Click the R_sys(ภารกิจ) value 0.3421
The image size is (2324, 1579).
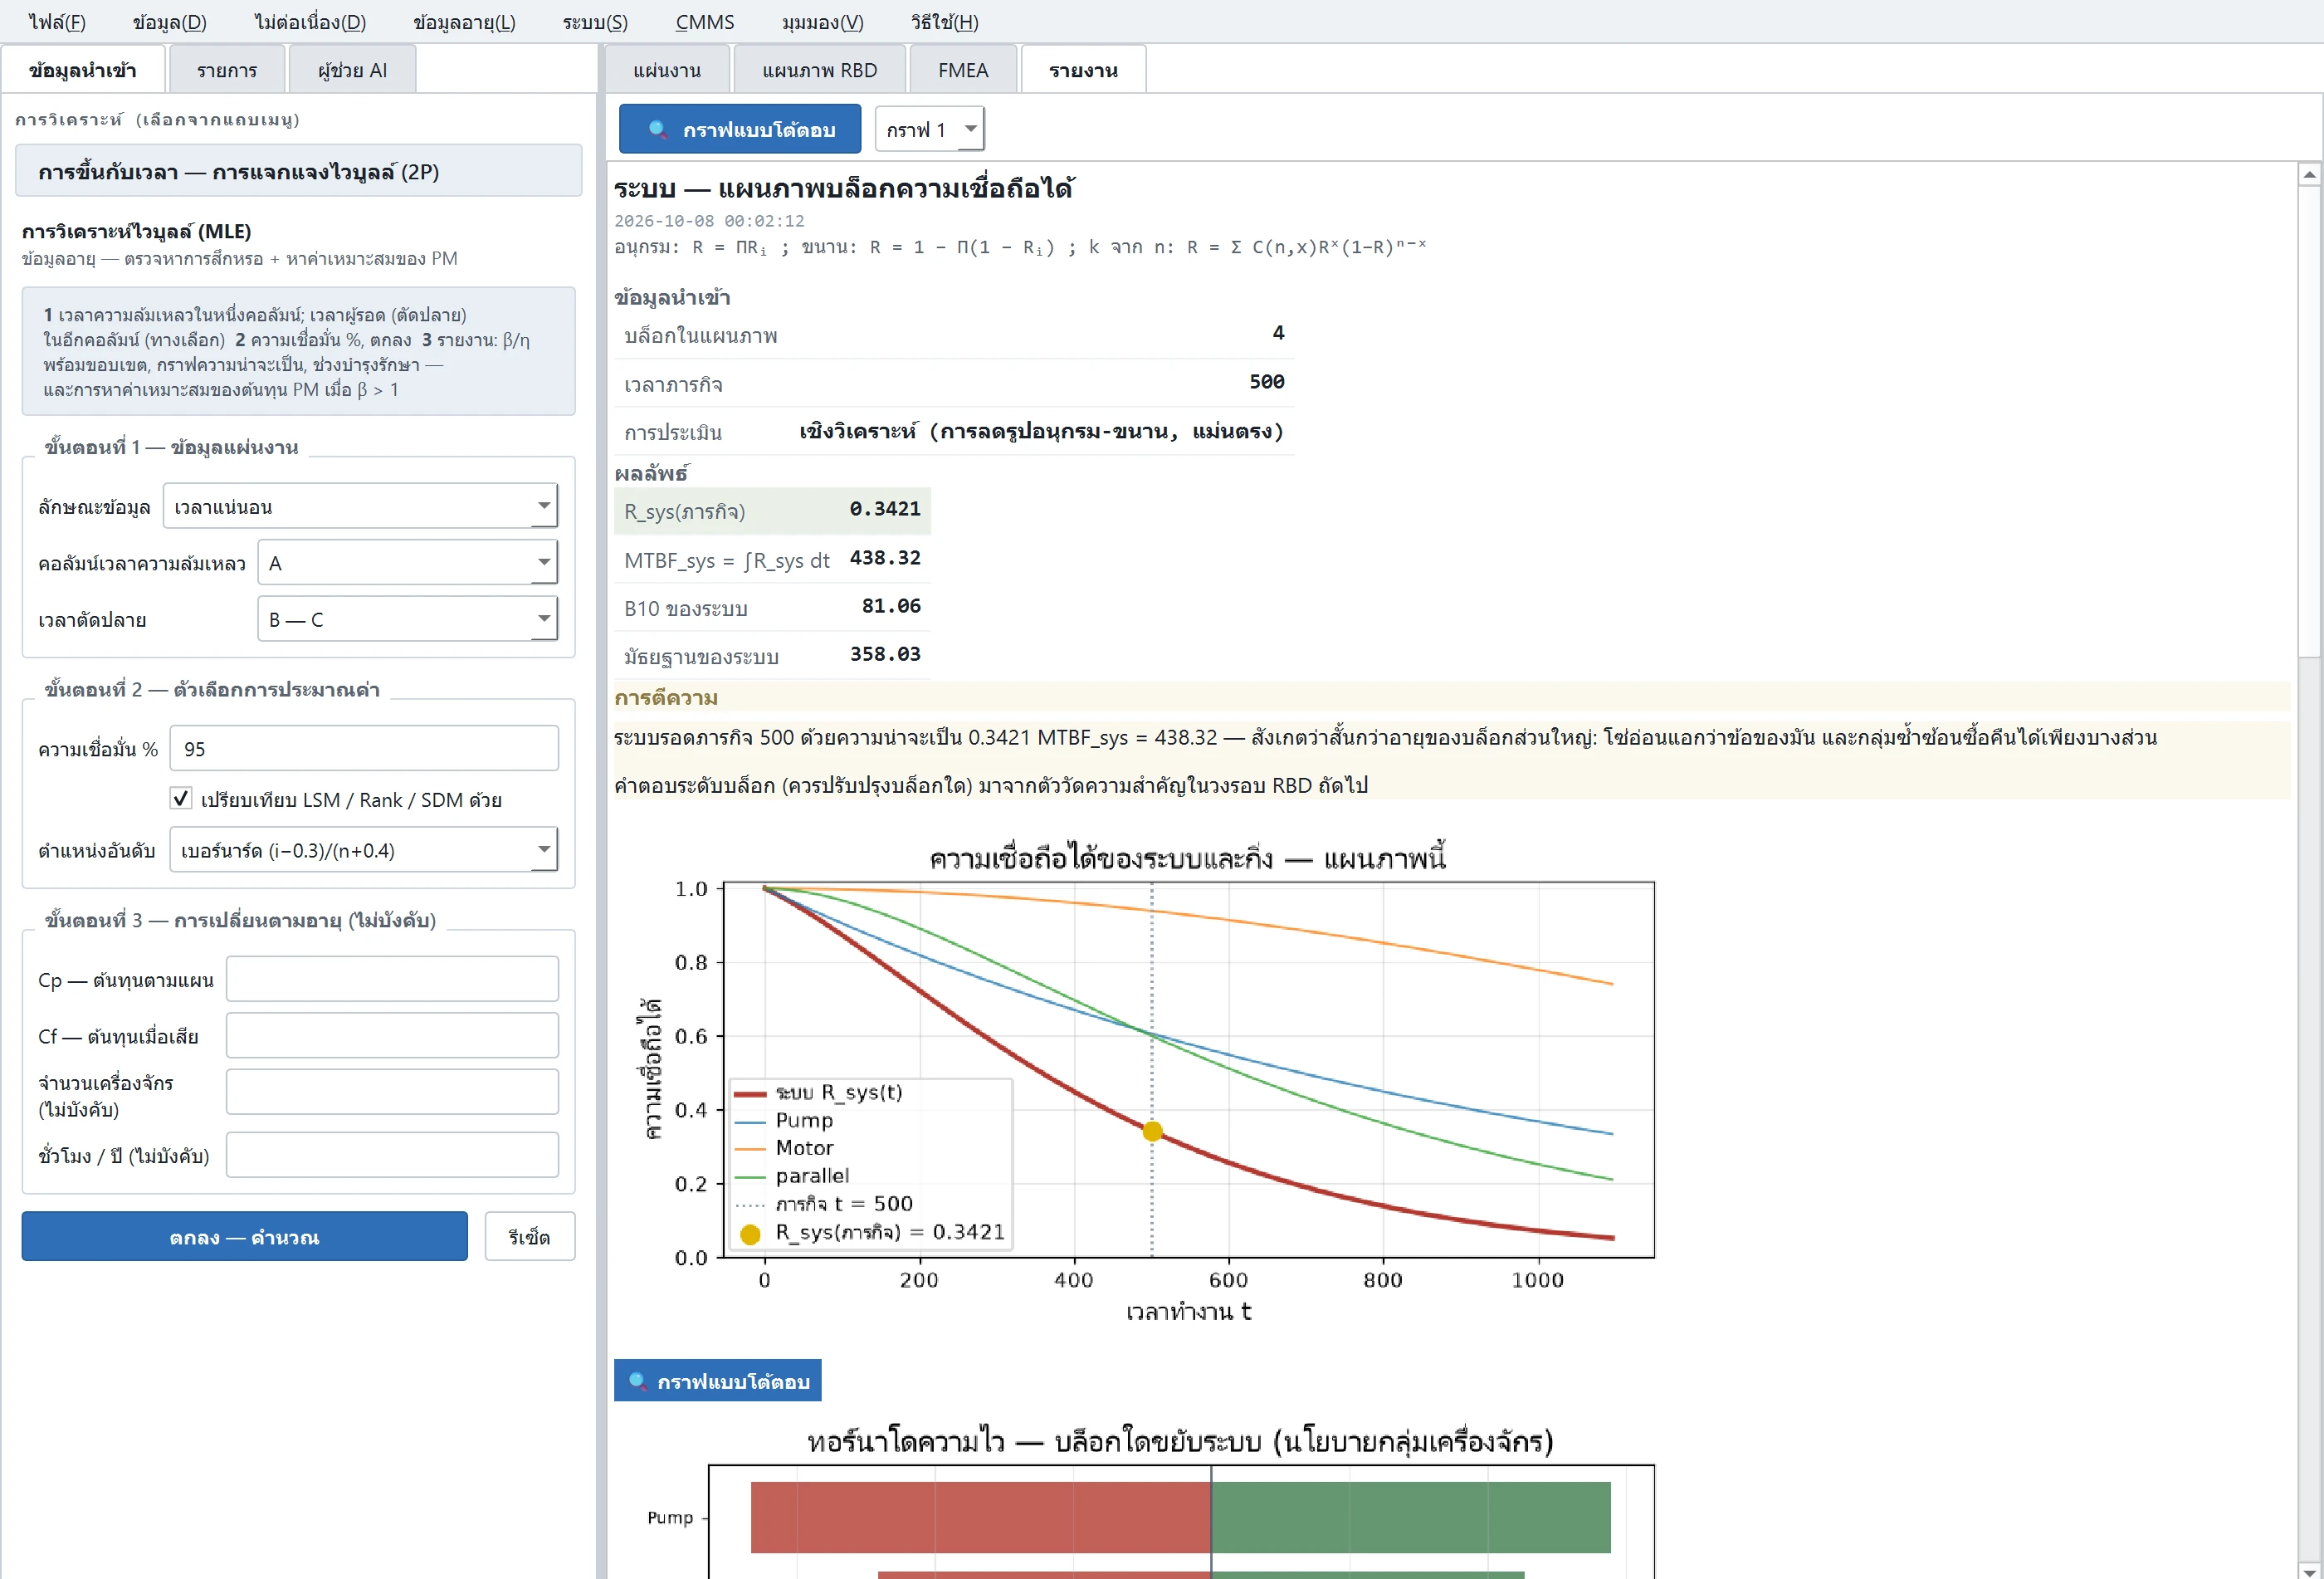(x=885, y=509)
